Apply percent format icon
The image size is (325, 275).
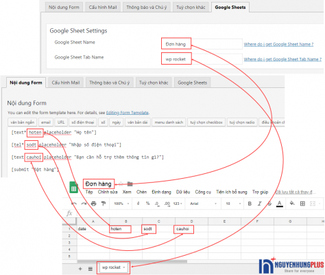[x=148, y=203]
